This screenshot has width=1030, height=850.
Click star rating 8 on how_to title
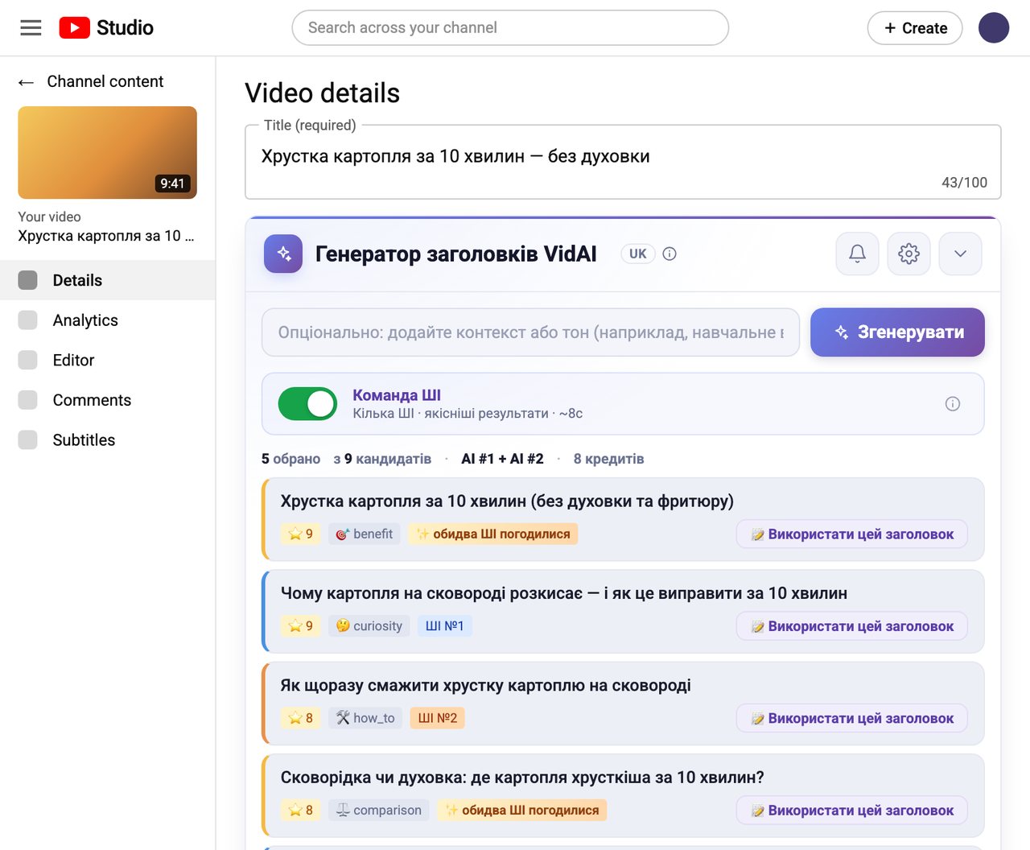coord(300,718)
